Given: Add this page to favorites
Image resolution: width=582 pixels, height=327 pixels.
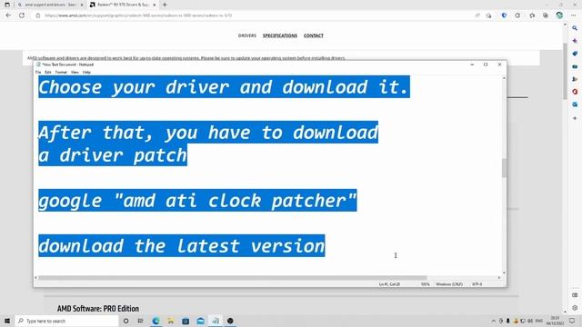Looking at the screenshot, I should point(489,15).
